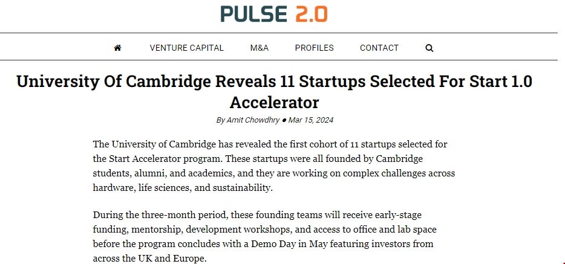Go to the M&A section

tap(260, 48)
